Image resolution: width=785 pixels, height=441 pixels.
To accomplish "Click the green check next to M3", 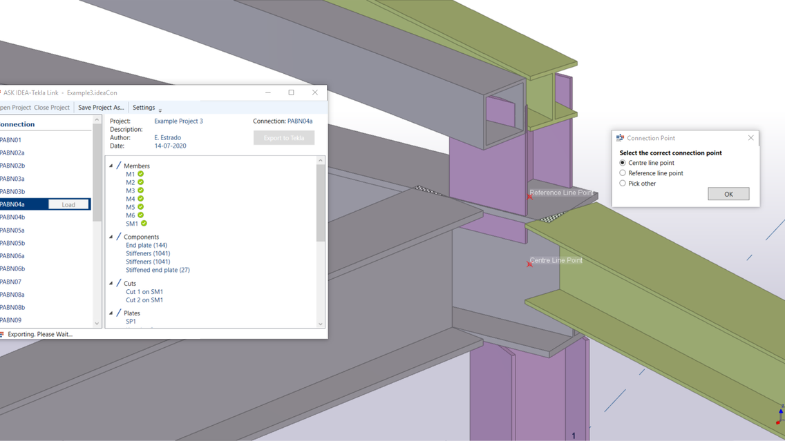I will click(x=141, y=190).
